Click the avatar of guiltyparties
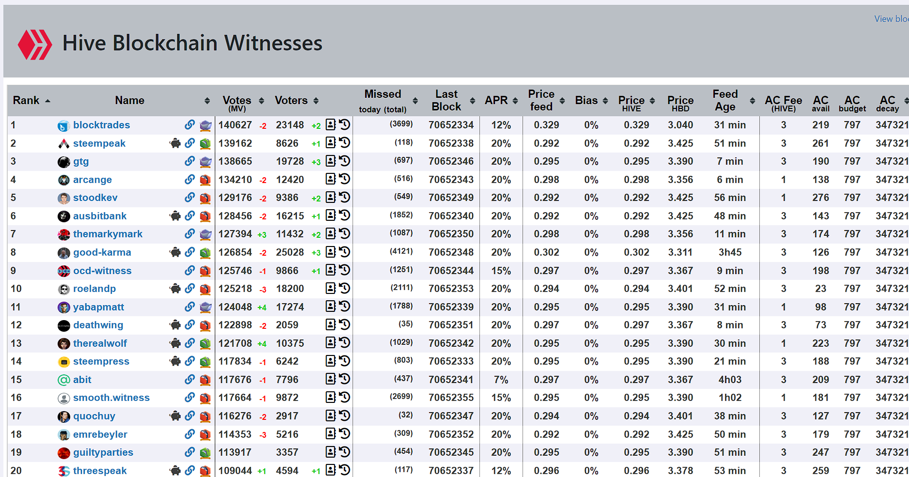The width and height of the screenshot is (909, 477). [x=63, y=453]
